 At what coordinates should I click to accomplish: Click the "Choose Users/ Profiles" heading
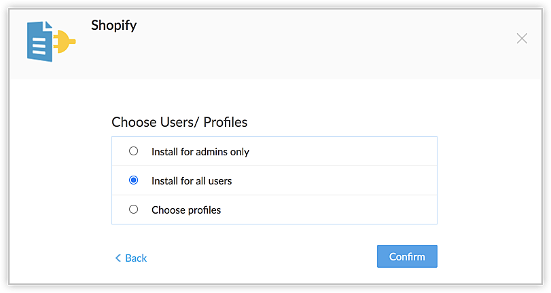(x=179, y=123)
